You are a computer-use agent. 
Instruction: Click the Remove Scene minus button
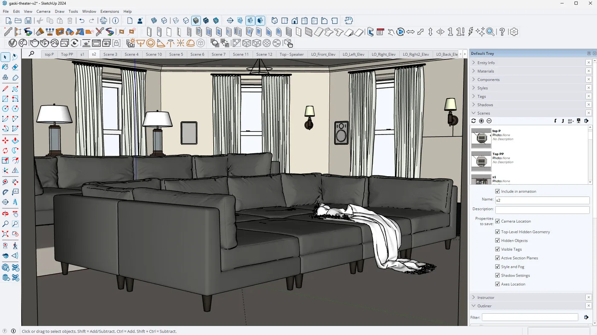(489, 121)
